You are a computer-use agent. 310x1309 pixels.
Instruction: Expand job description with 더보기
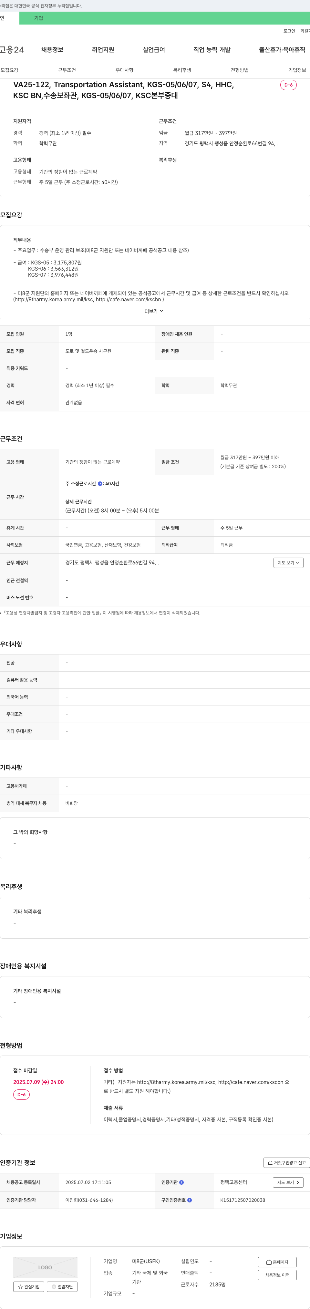tap(154, 311)
